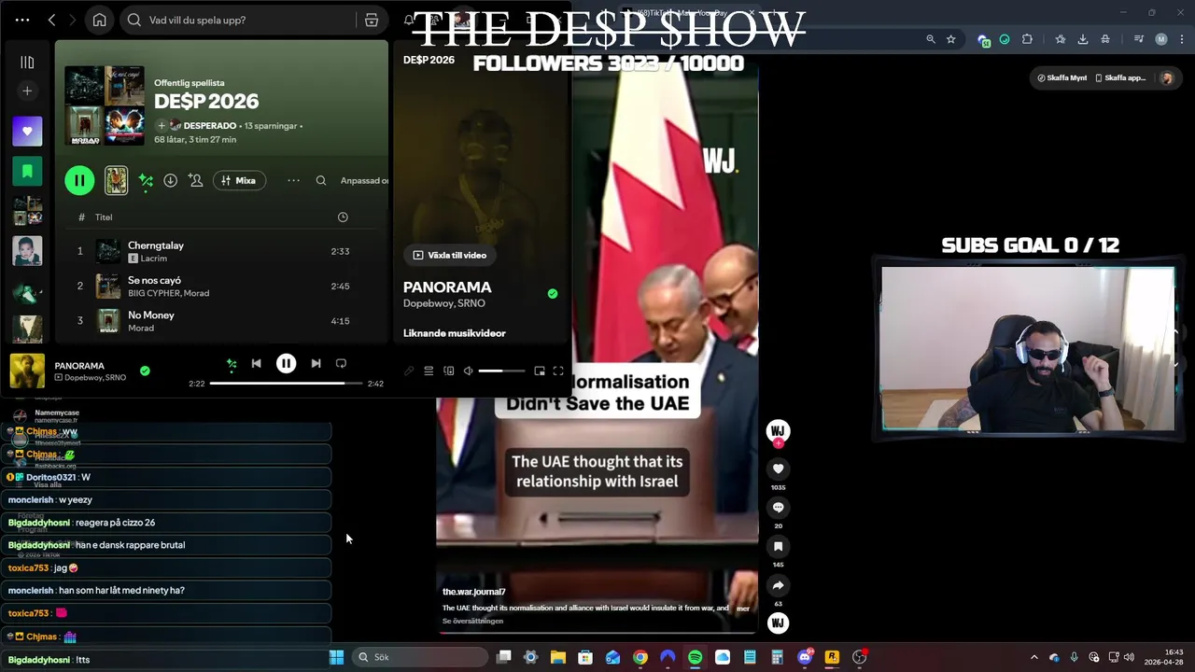The height and width of the screenshot is (672, 1195).
Task: Skip to next track
Action: (x=316, y=363)
